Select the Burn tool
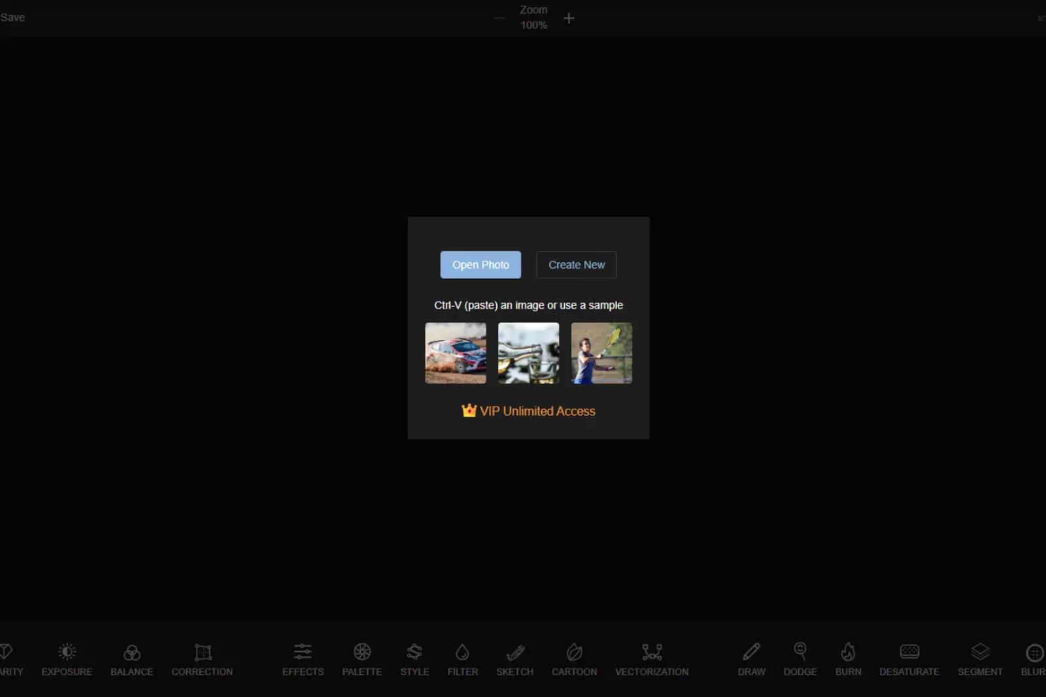This screenshot has width=1046, height=697. (x=848, y=659)
